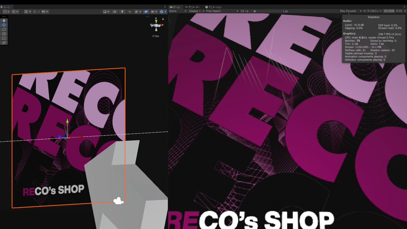Toggle ギズモ button in Game view
407x229 pixels.
pos(399,11)
